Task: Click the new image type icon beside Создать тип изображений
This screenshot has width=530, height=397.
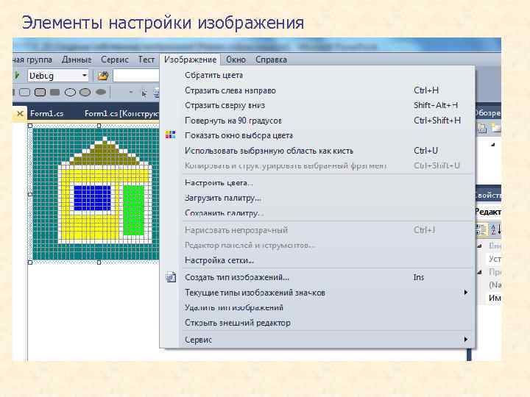Action: point(171,277)
